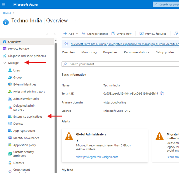179x173 pixels.
Task: Click Manage tenants in toolbar
Action: pos(95,34)
